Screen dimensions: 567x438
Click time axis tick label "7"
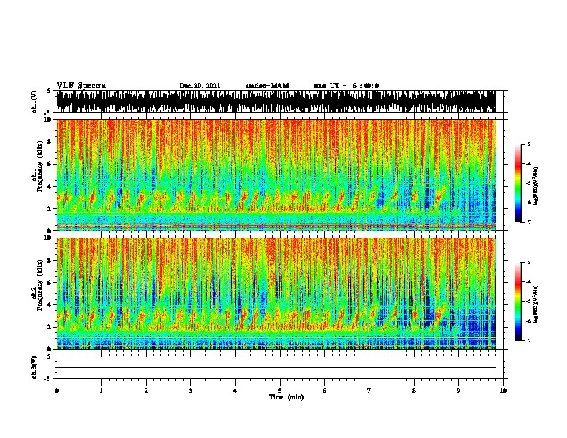click(x=369, y=391)
